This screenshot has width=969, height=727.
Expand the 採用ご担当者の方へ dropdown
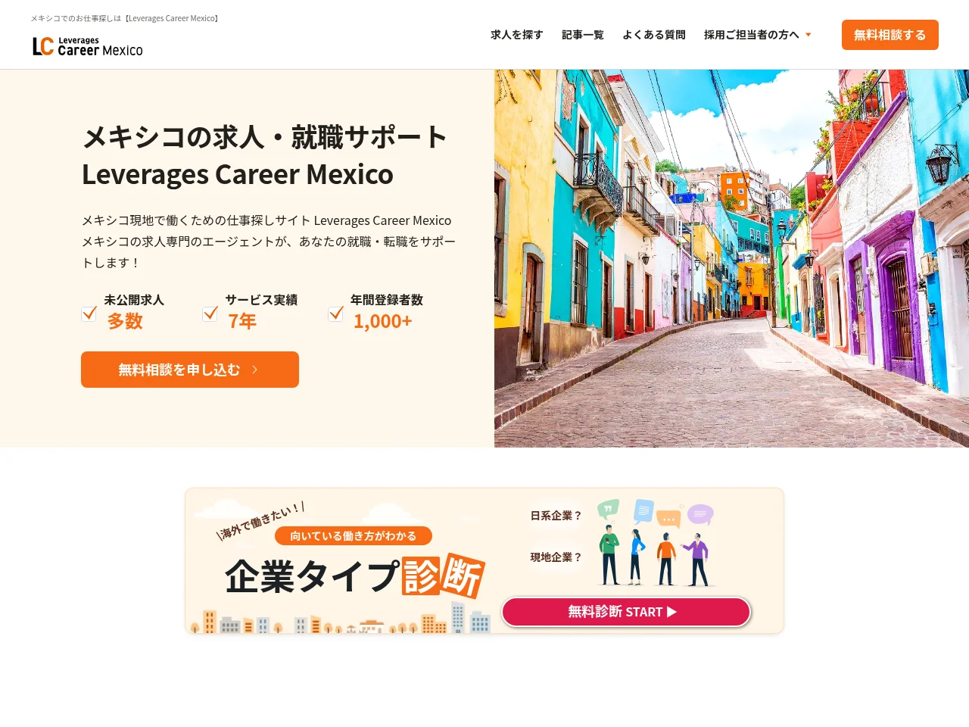758,35
